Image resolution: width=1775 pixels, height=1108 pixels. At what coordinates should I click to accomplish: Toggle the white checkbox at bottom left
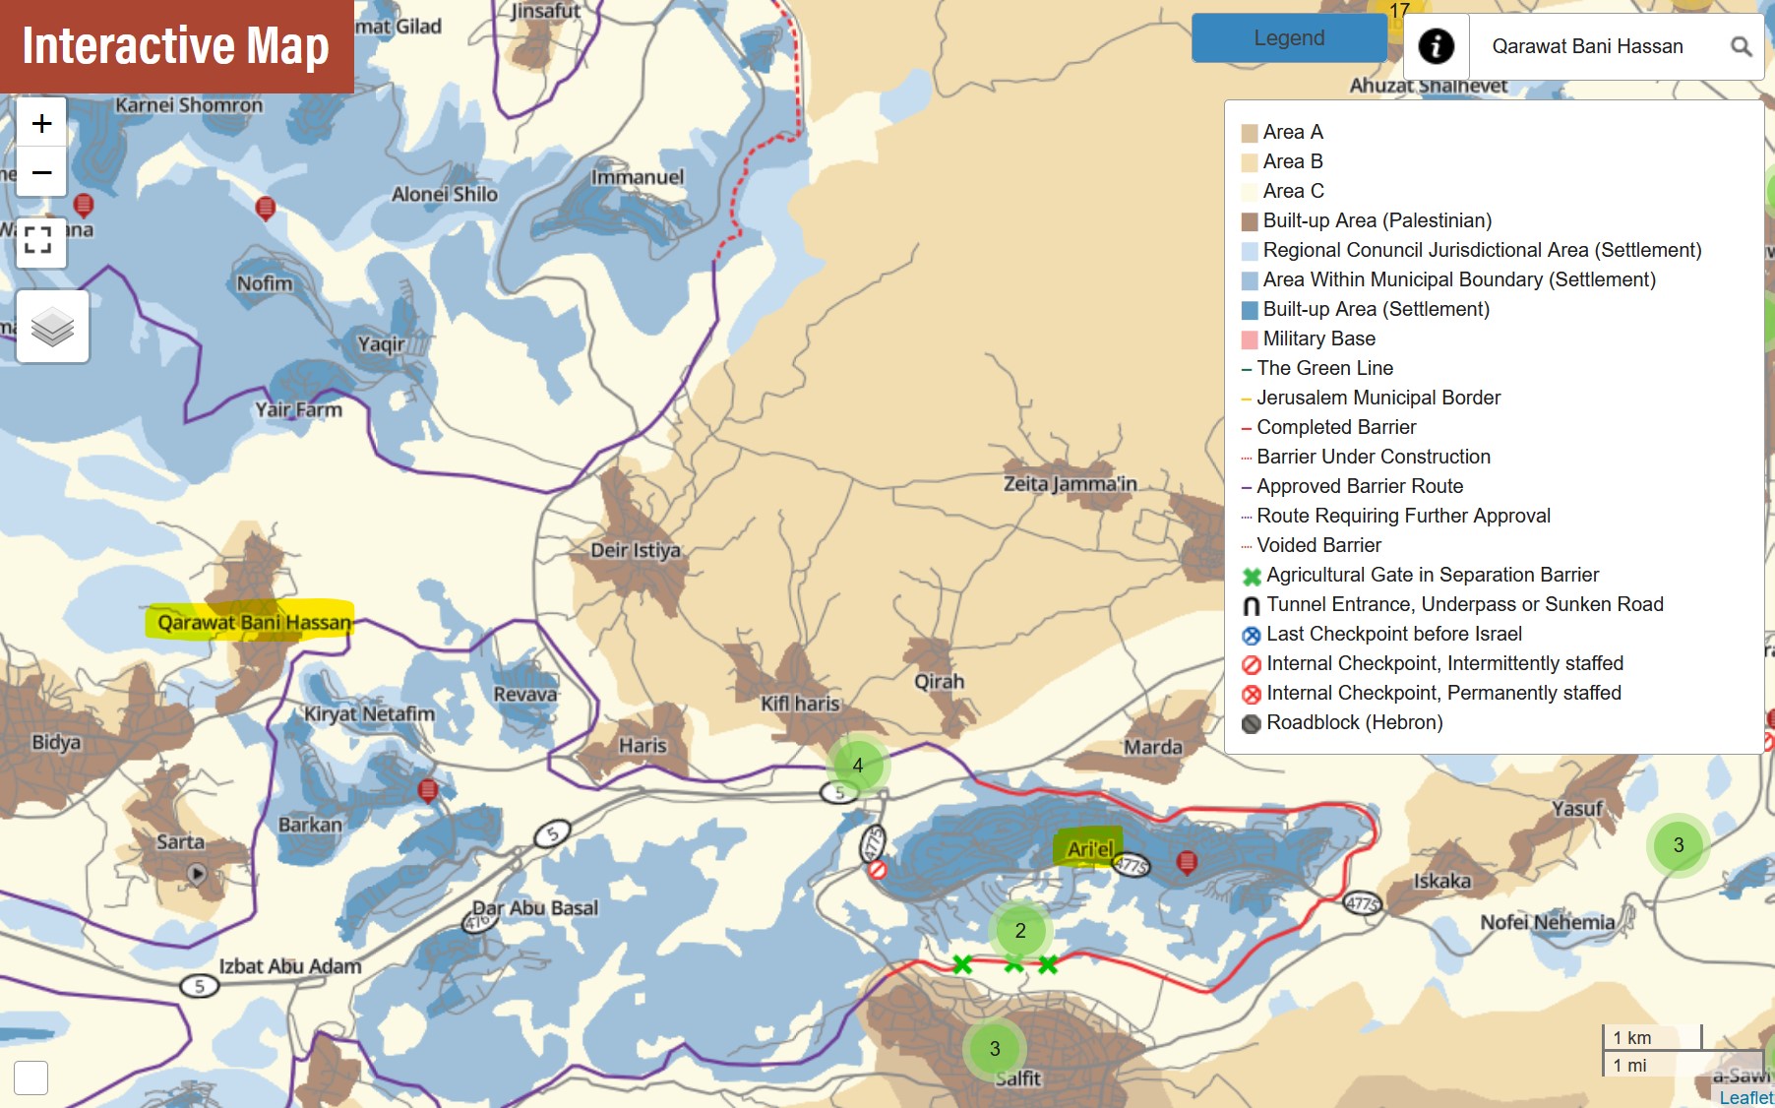pyautogui.click(x=31, y=1077)
